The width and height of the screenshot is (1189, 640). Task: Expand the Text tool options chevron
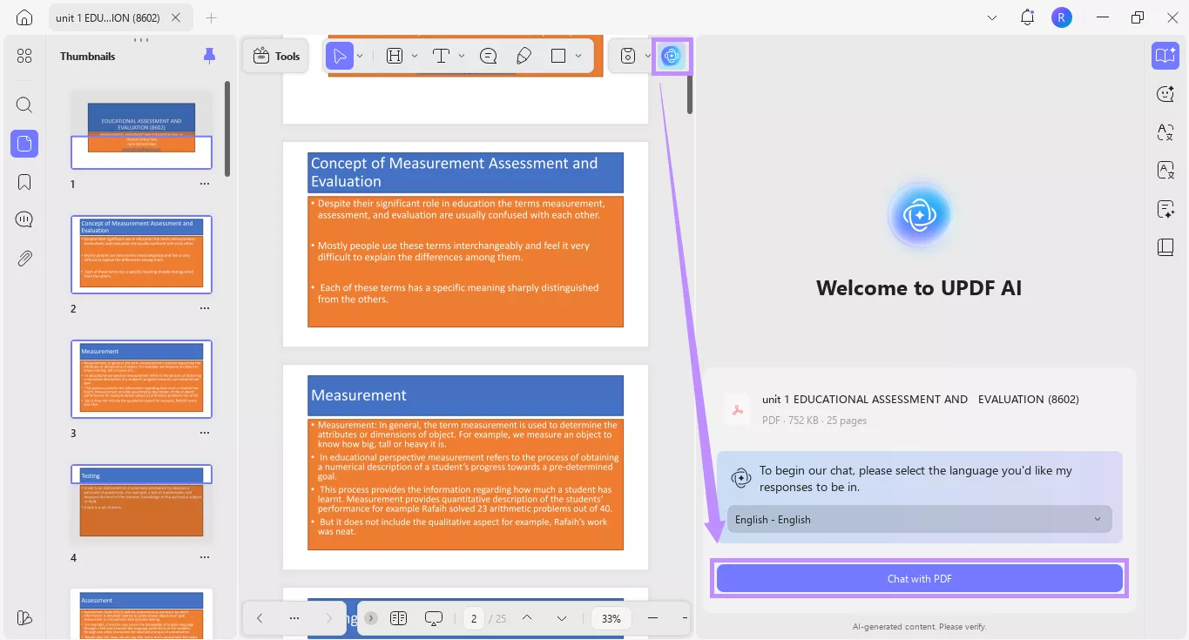(461, 56)
